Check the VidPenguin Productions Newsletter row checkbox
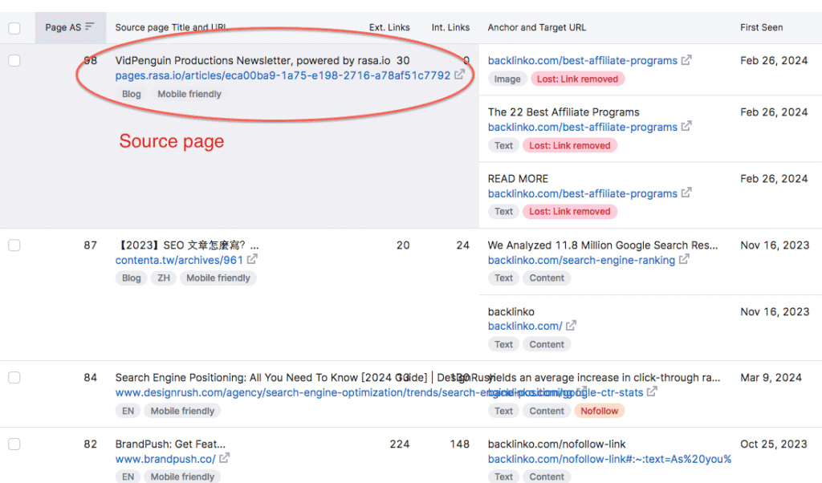The height and width of the screenshot is (483, 822). [x=14, y=61]
